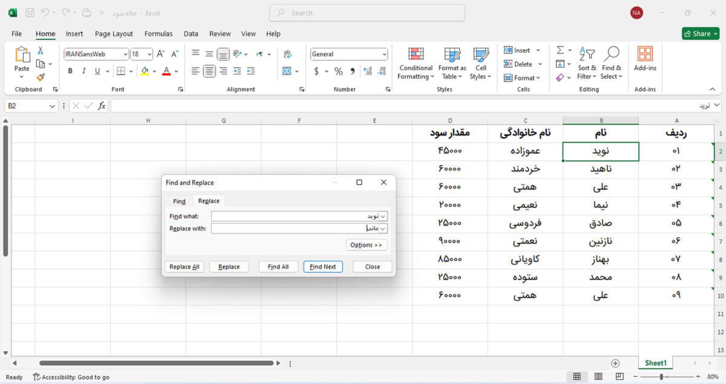
Task: Open Replace with history dropdown arrow
Action: coord(383,229)
